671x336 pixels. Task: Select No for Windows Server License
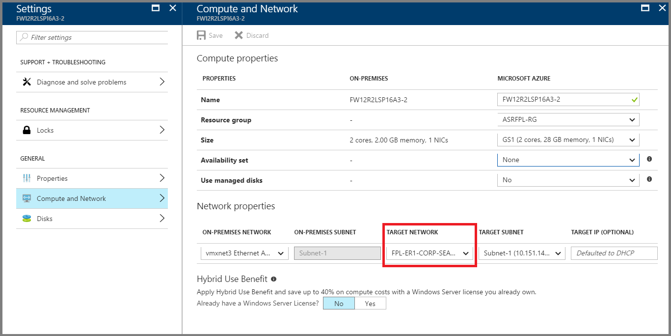pyautogui.click(x=338, y=303)
